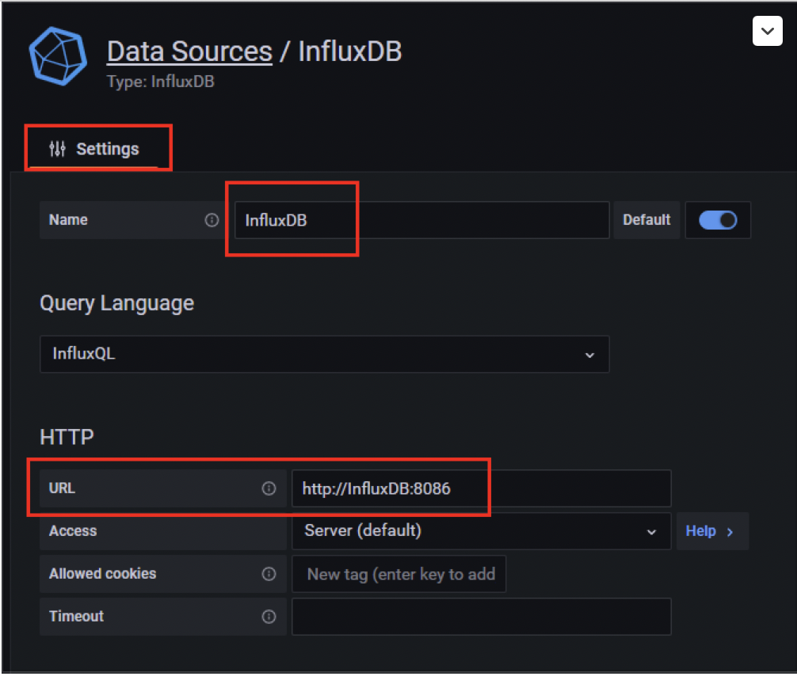Click the Type: InfluxDB subtitle text
This screenshot has width=797, height=676.
point(161,82)
